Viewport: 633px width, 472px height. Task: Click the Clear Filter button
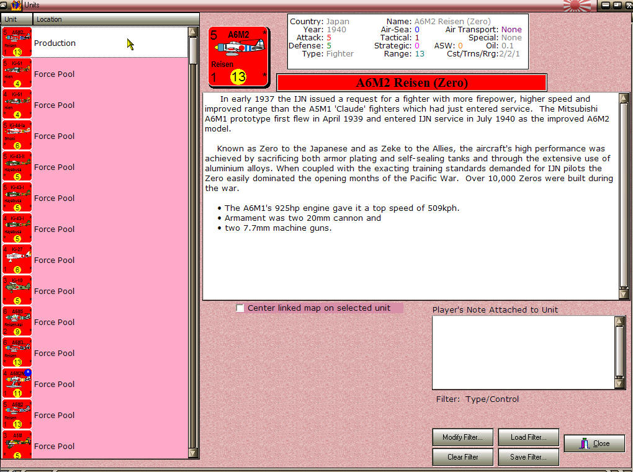pos(462,457)
